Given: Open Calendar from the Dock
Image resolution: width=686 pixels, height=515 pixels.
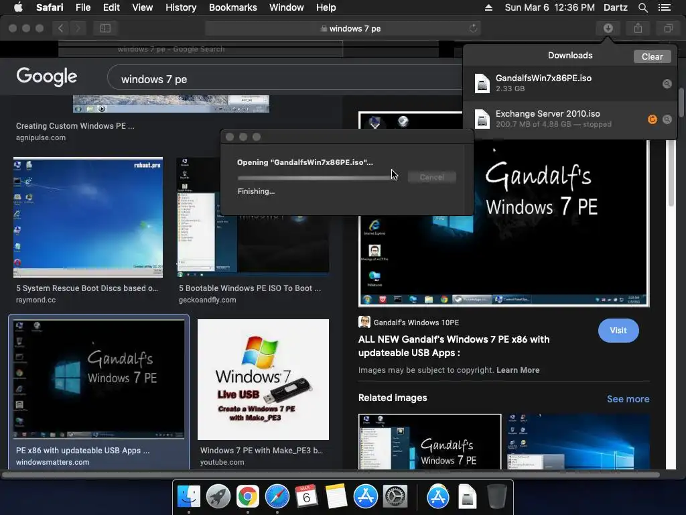Looking at the screenshot, I should [x=306, y=497].
